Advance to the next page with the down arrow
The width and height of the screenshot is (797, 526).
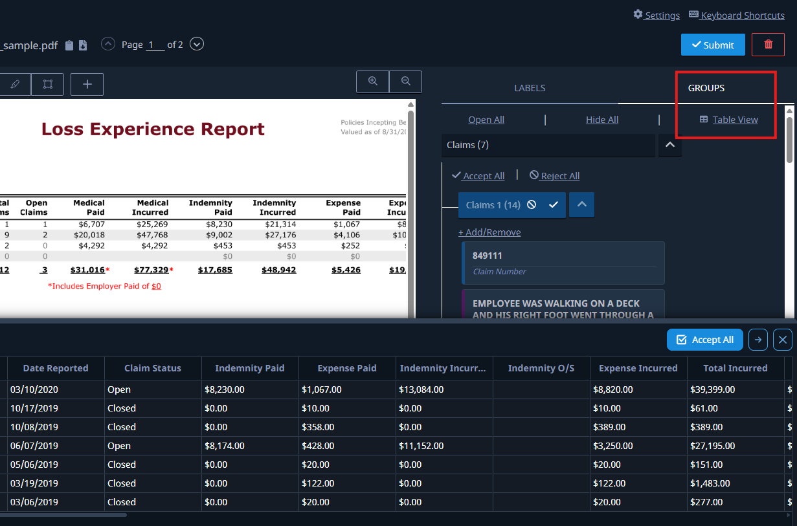coord(197,44)
